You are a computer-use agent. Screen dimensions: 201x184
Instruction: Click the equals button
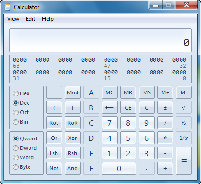point(184,161)
